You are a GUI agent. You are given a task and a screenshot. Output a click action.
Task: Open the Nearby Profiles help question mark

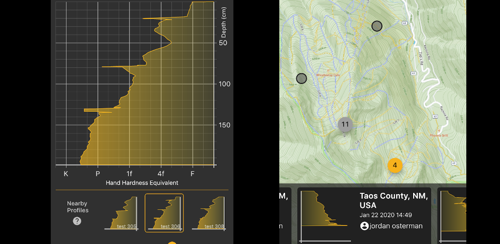click(77, 221)
